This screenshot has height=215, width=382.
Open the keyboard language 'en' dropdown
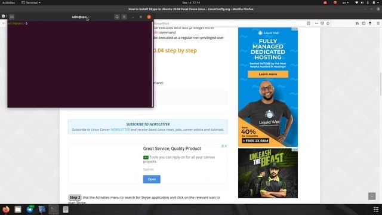(346, 2)
